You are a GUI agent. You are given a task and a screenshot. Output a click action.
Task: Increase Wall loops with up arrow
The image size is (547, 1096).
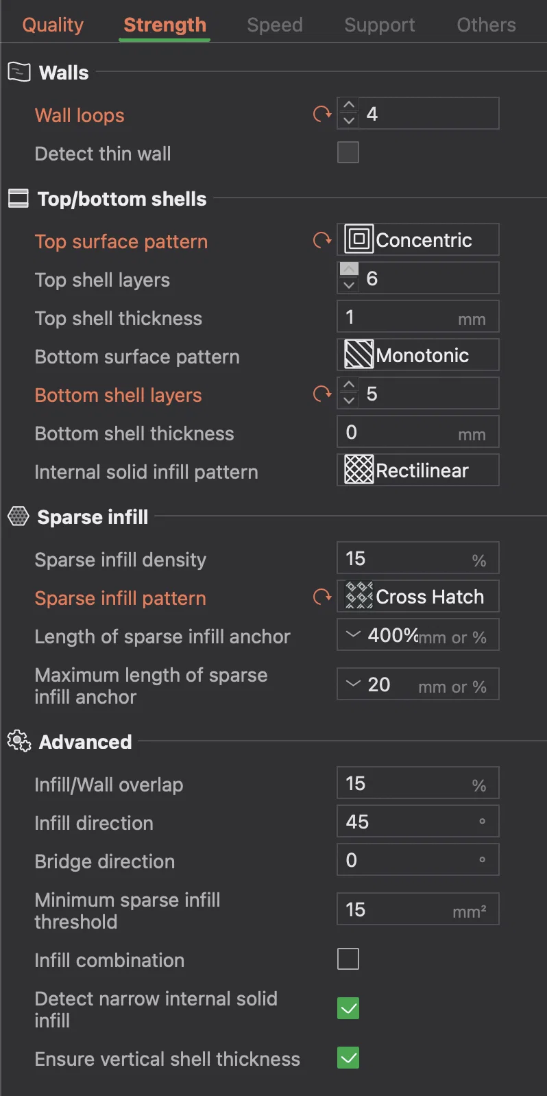tap(349, 106)
